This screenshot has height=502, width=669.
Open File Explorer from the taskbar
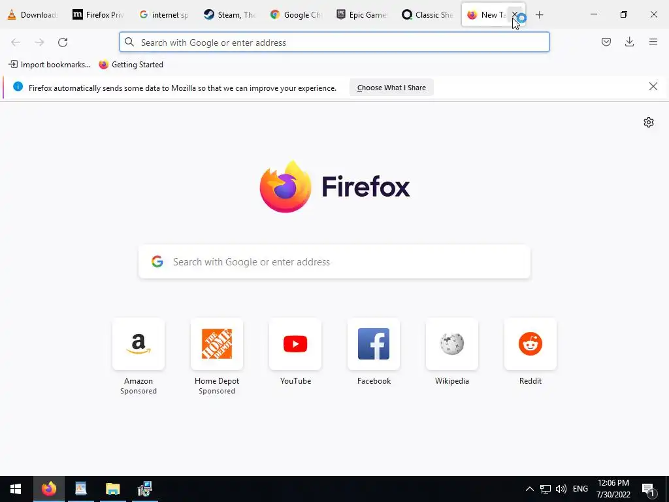pyautogui.click(x=112, y=489)
